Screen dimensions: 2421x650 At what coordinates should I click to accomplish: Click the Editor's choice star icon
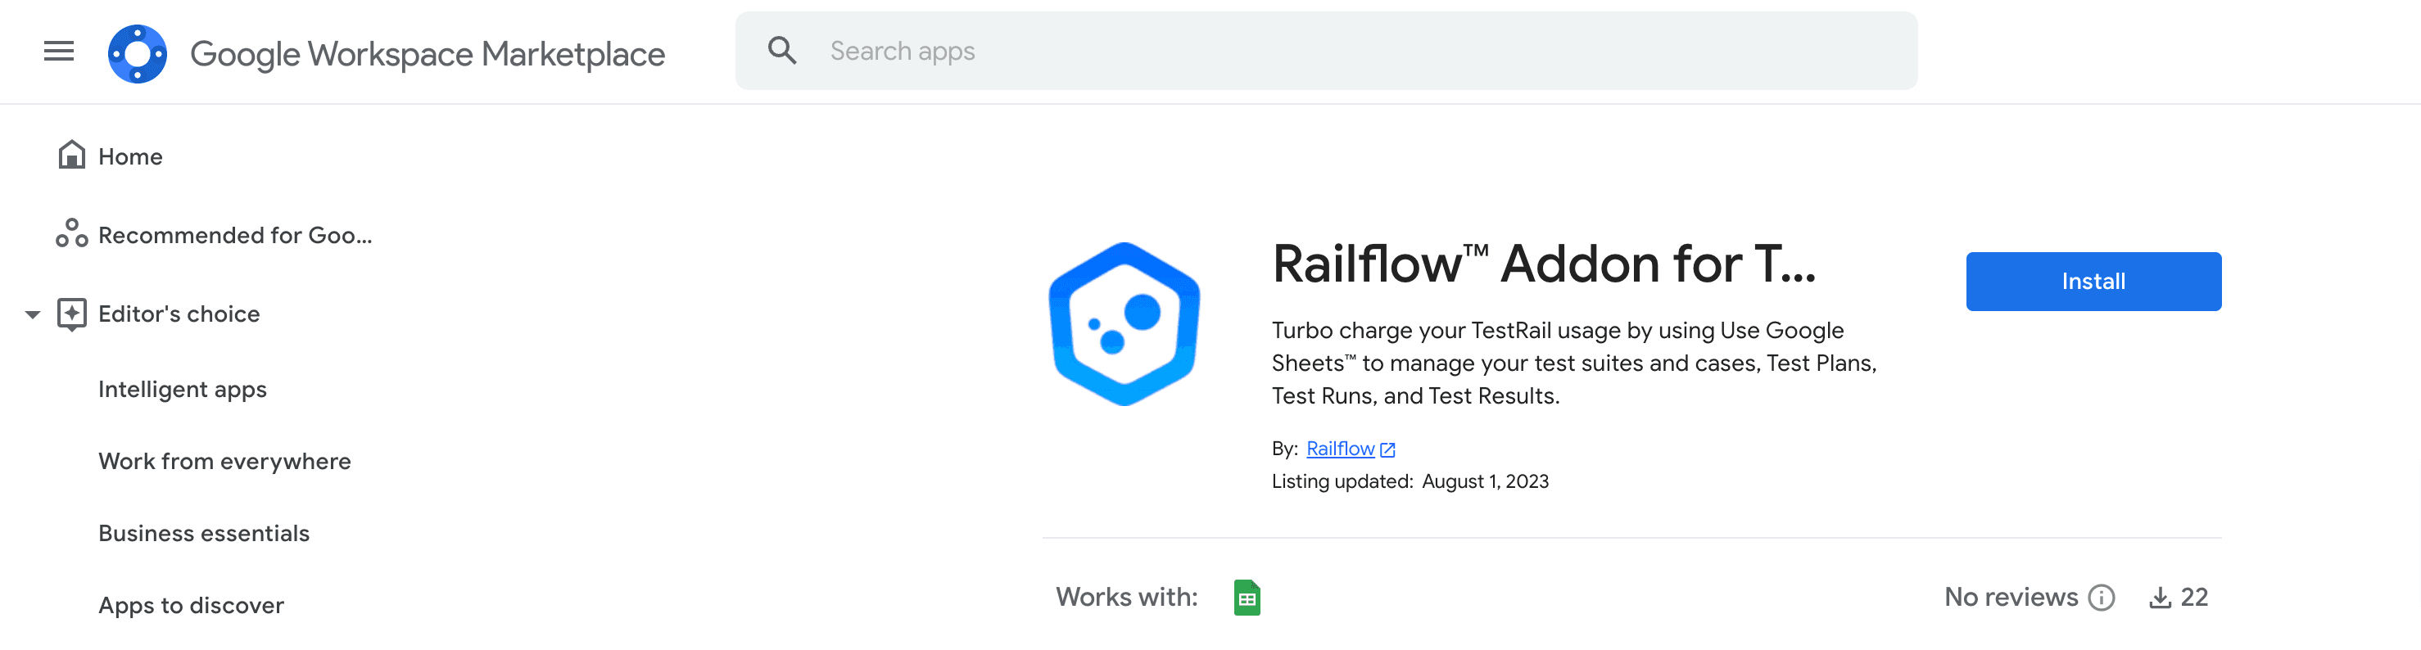point(71,314)
